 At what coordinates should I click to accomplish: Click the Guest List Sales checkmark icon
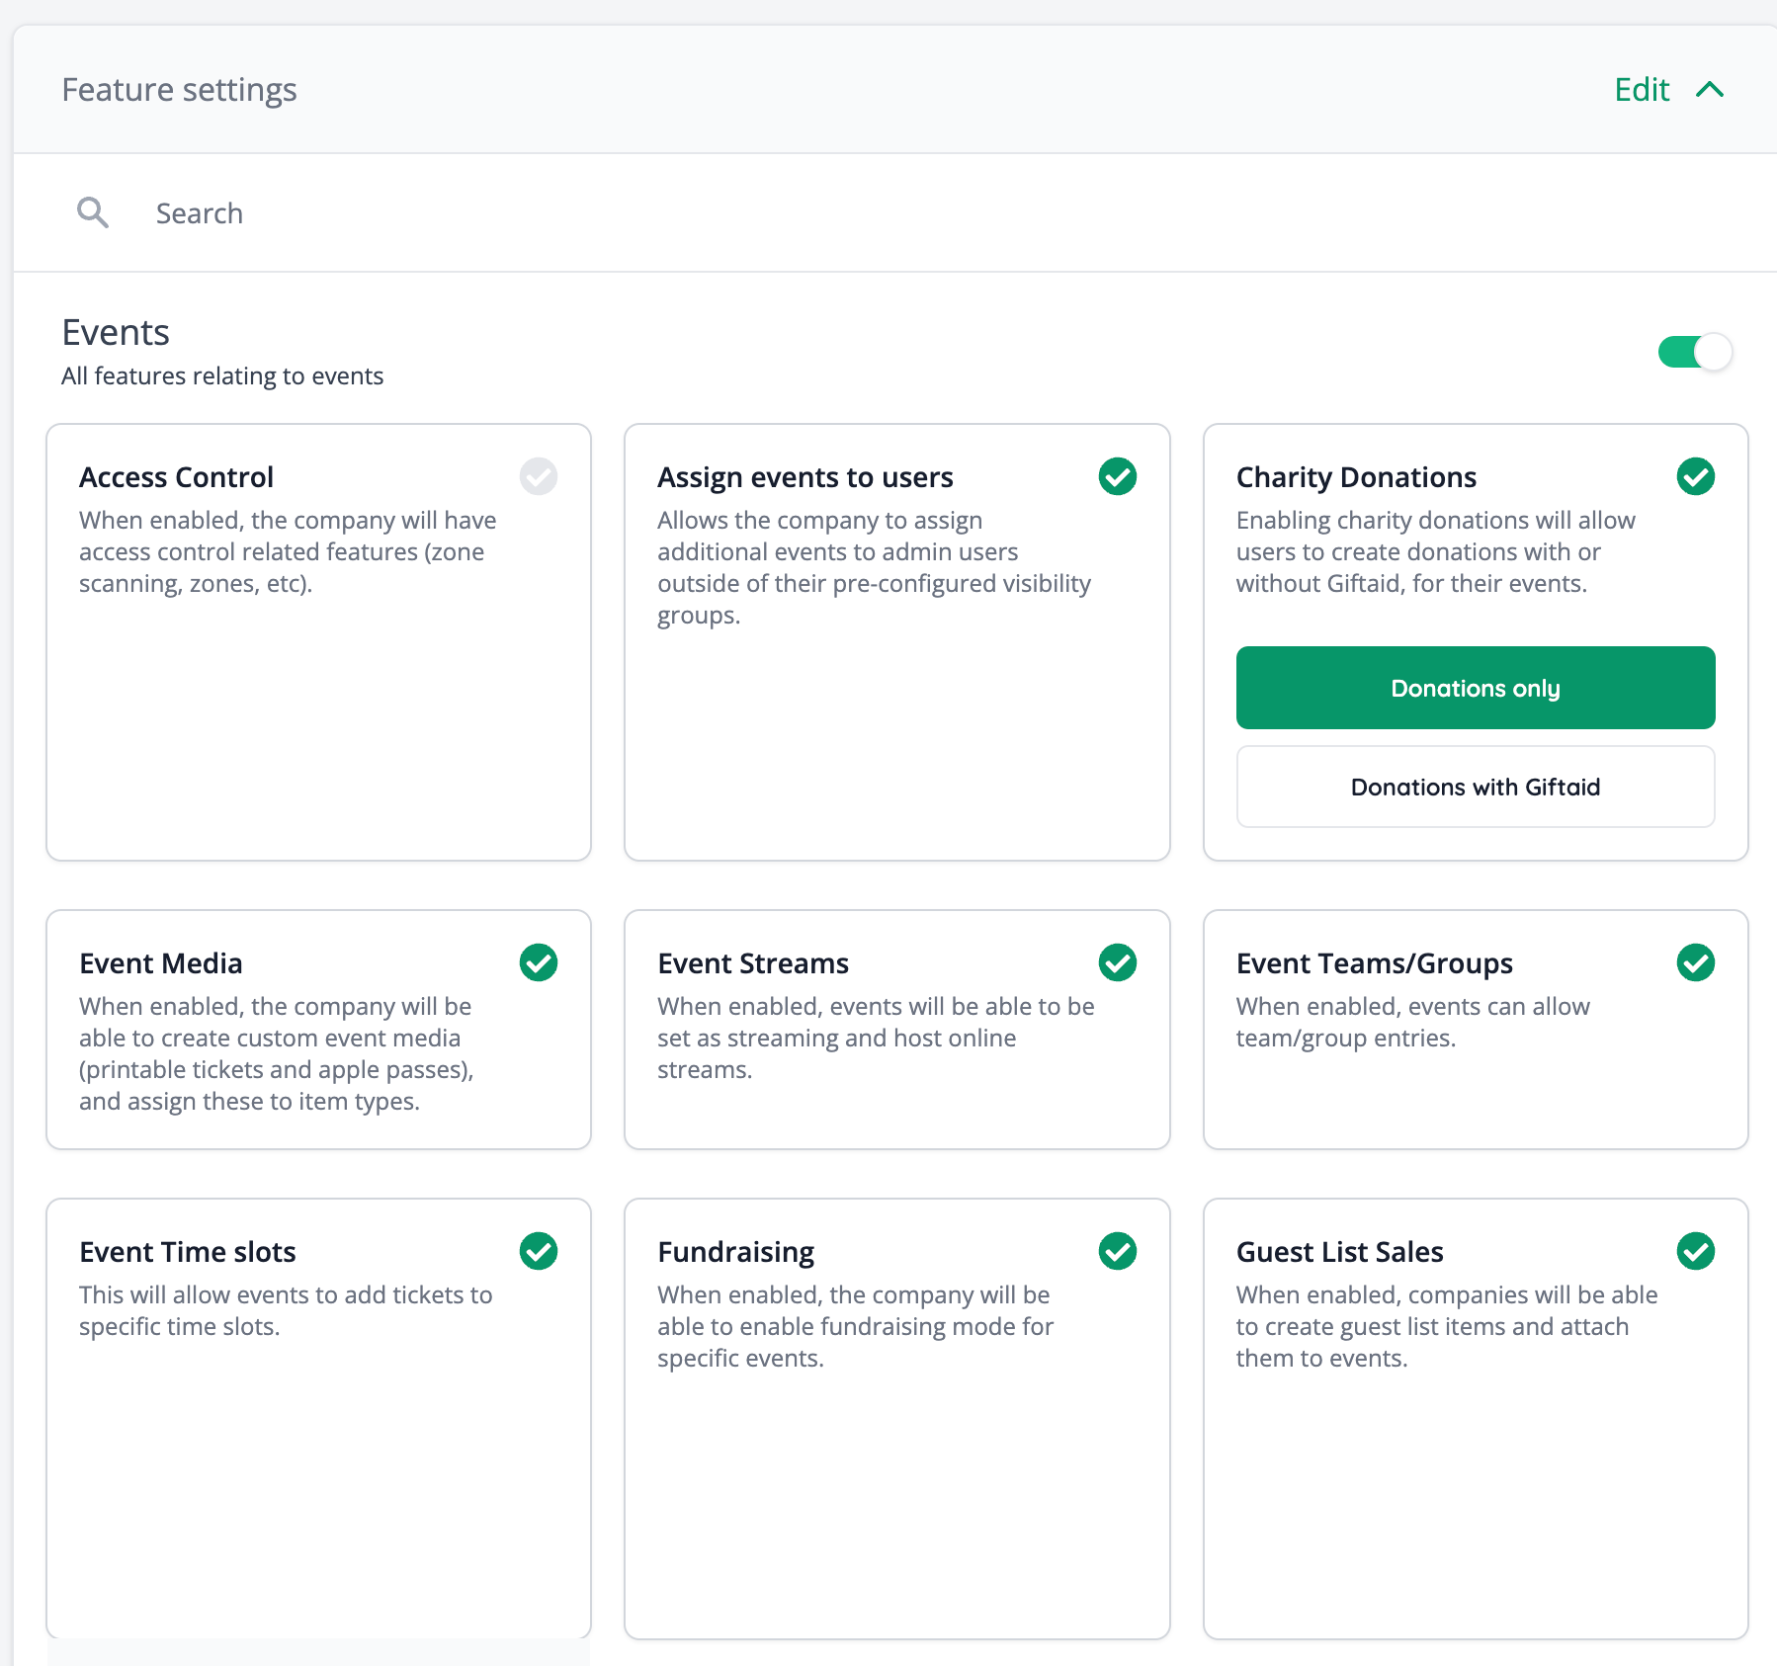point(1695,1251)
